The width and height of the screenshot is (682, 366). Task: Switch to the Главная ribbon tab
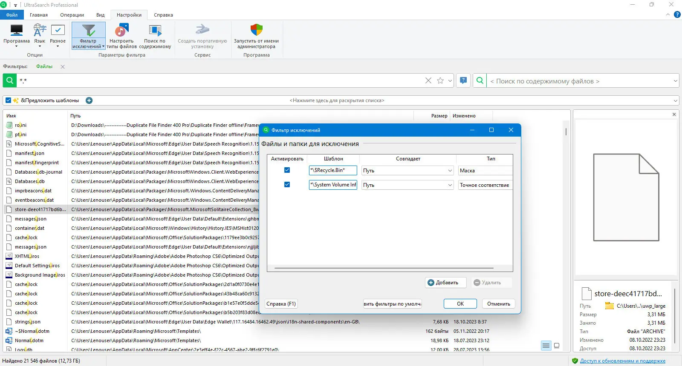coord(39,15)
